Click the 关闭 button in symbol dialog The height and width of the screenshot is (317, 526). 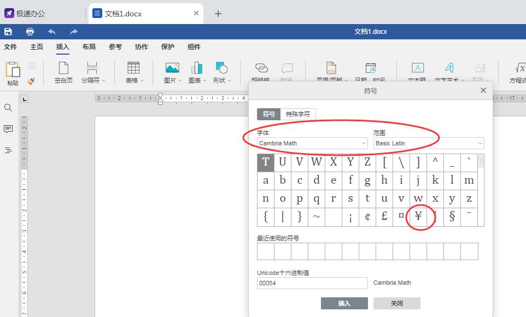pos(396,303)
